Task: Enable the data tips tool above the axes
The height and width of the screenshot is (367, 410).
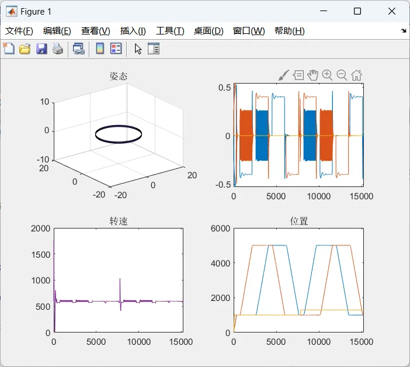Action: click(298, 75)
